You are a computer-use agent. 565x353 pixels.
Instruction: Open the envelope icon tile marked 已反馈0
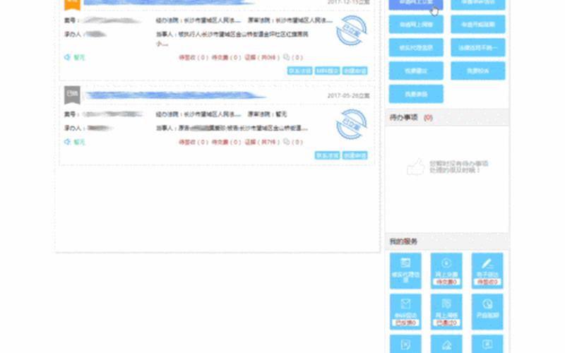(x=405, y=311)
